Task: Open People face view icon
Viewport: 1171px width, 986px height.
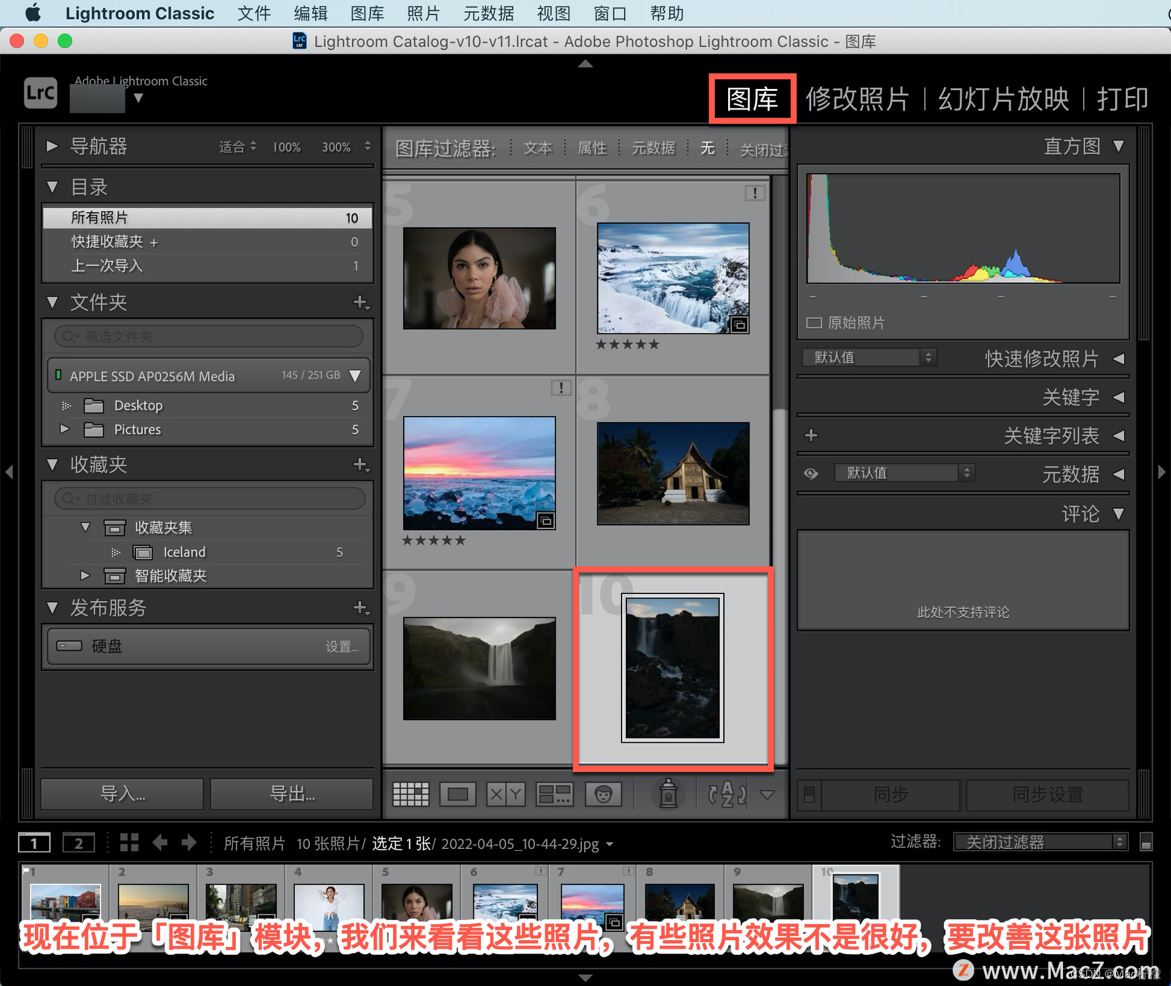Action: [603, 793]
